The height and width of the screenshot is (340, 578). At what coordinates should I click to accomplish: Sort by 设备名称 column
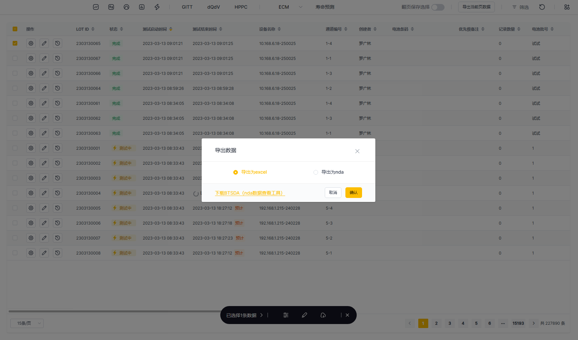click(x=279, y=29)
